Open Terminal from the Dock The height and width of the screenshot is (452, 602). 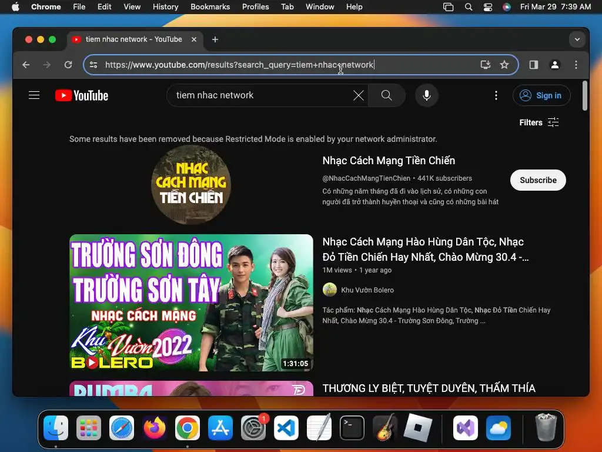pos(352,428)
